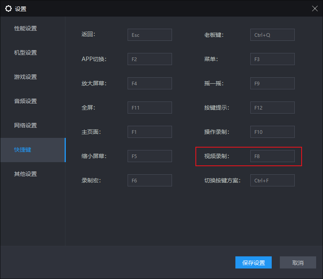Open 音频设置 sidebar tab
This screenshot has width=323, height=279.
tap(26, 101)
